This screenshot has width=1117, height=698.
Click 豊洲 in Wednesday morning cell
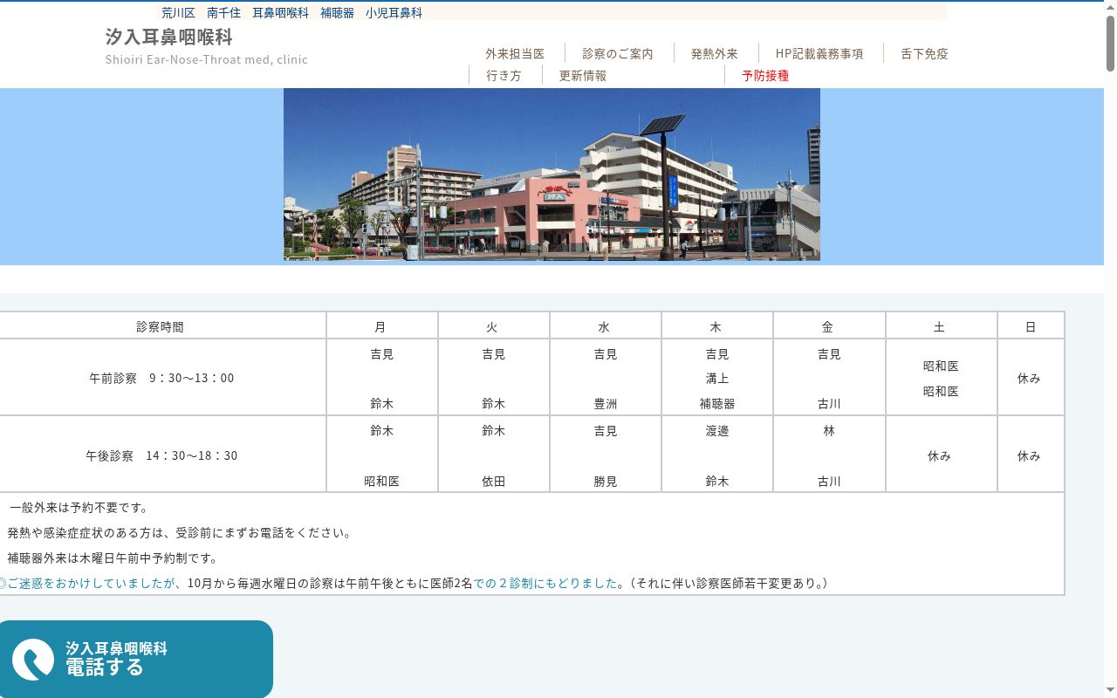pyautogui.click(x=606, y=404)
